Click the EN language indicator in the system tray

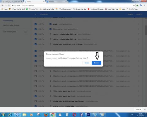[x=132, y=115]
